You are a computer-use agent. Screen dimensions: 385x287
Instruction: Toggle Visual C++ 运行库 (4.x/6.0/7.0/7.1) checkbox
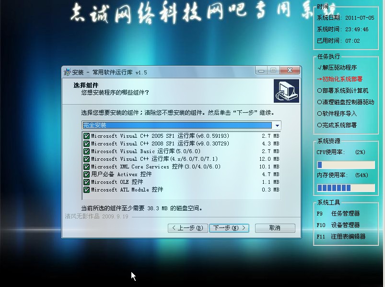click(x=86, y=159)
